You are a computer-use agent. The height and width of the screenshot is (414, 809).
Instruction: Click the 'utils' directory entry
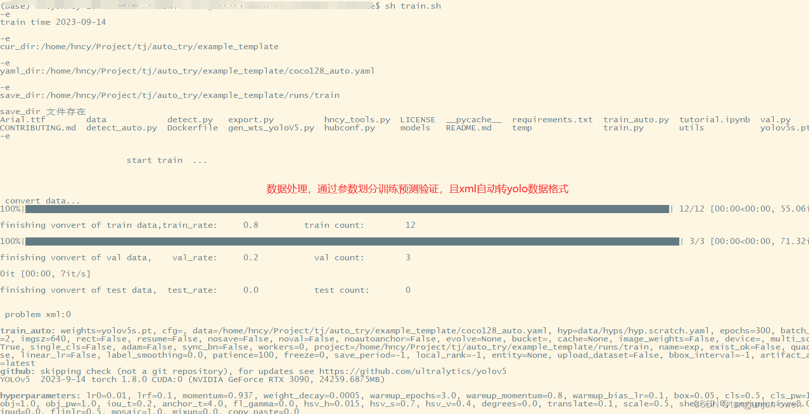(692, 128)
